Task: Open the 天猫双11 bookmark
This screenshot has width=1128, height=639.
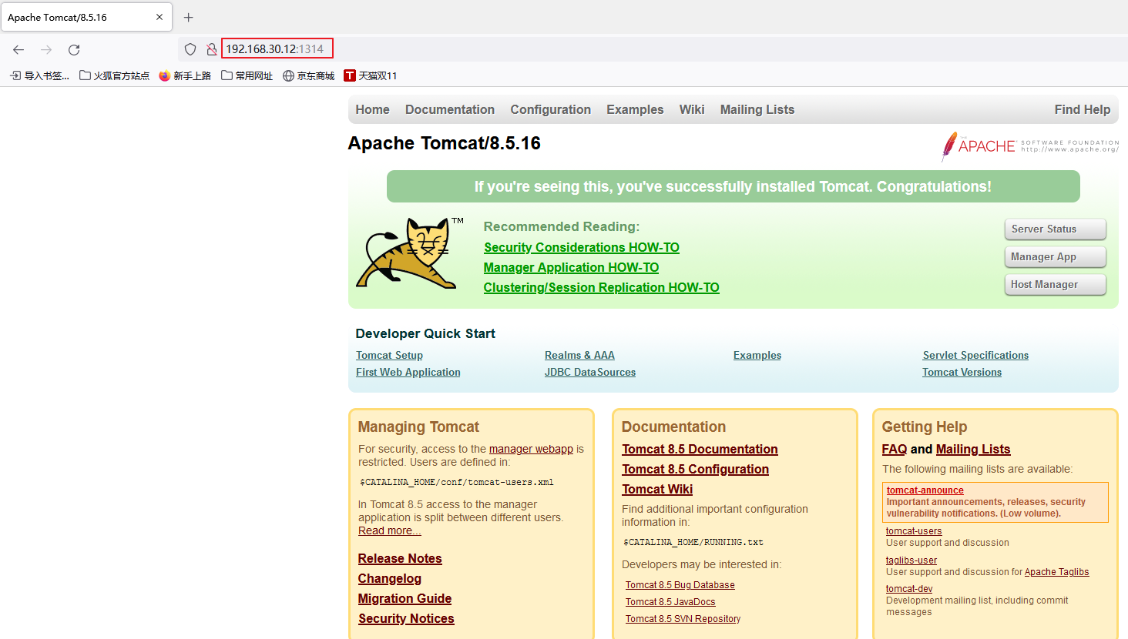Action: click(x=371, y=75)
